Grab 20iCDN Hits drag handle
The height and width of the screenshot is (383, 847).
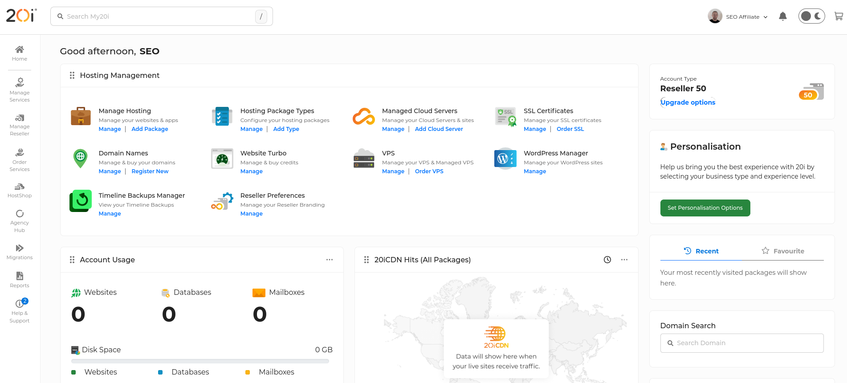366,260
